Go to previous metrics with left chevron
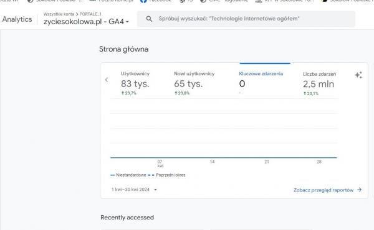Viewport: 374px width, 230px height. pyautogui.click(x=107, y=80)
